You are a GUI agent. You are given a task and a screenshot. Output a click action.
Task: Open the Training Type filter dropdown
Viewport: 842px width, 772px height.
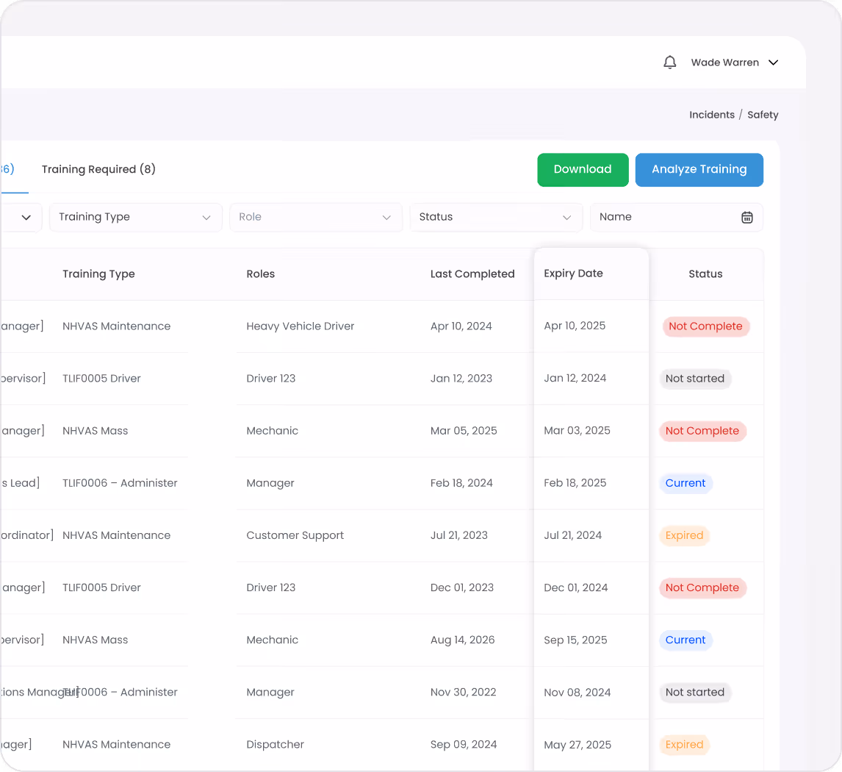tap(135, 217)
